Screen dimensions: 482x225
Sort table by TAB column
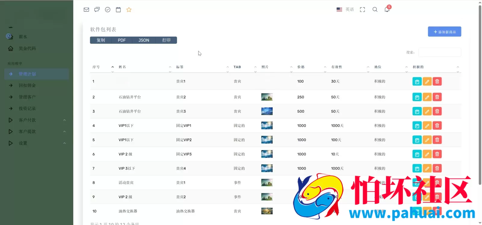click(245, 67)
